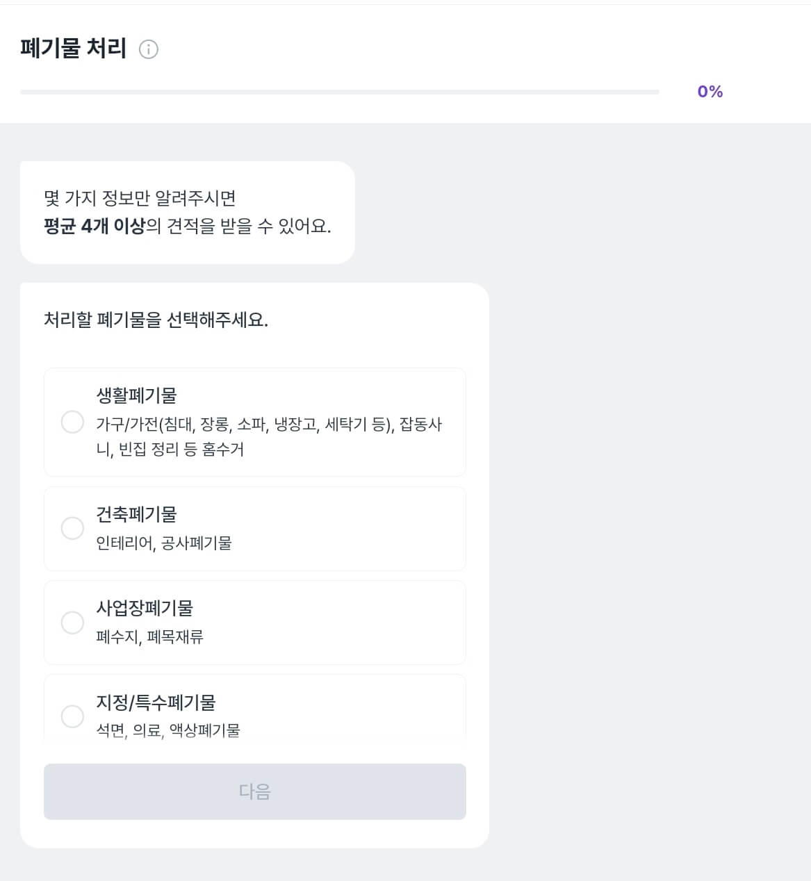Pick the 사업장폐기물 radio option
Image resolution: width=811 pixels, height=881 pixels.
coord(72,622)
